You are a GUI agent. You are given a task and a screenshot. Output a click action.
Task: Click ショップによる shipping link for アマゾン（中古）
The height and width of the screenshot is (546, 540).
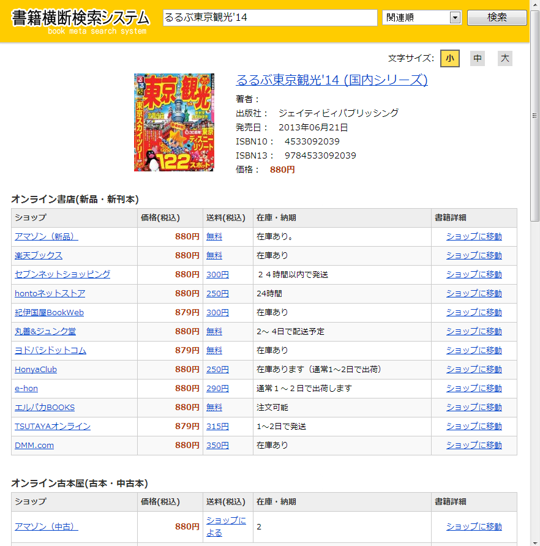point(226,526)
